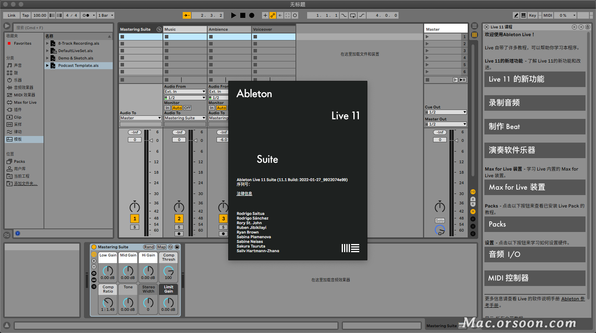Click the Rand button on Mastering Suite device
Screen dimensions: 596x333
click(x=149, y=247)
